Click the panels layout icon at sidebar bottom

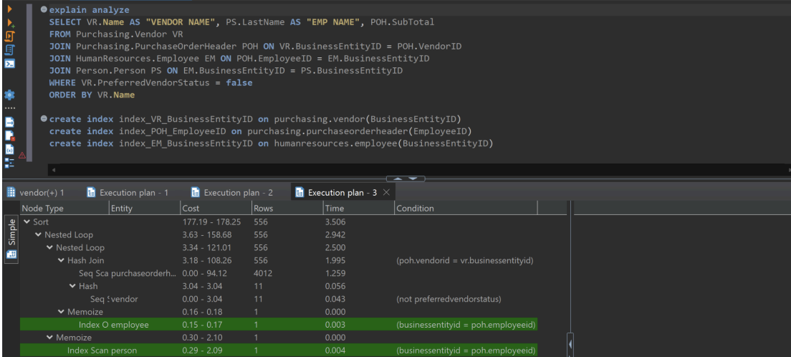point(9,163)
